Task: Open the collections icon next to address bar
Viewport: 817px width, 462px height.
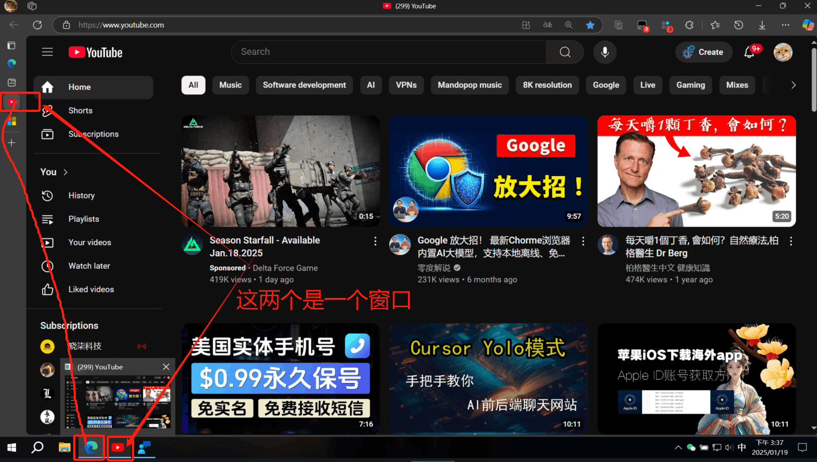Action: point(619,25)
